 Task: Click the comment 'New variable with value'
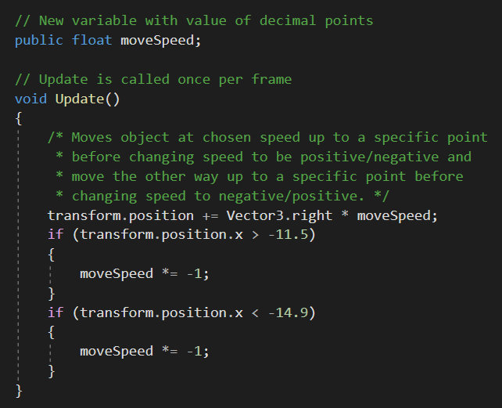(132, 21)
